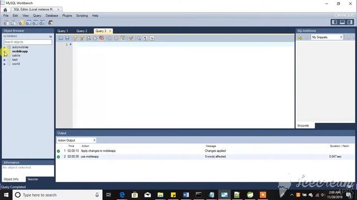Image resolution: width=357 pixels, height=200 pixels.
Task: Select the sakila schema
Action: click(16, 56)
